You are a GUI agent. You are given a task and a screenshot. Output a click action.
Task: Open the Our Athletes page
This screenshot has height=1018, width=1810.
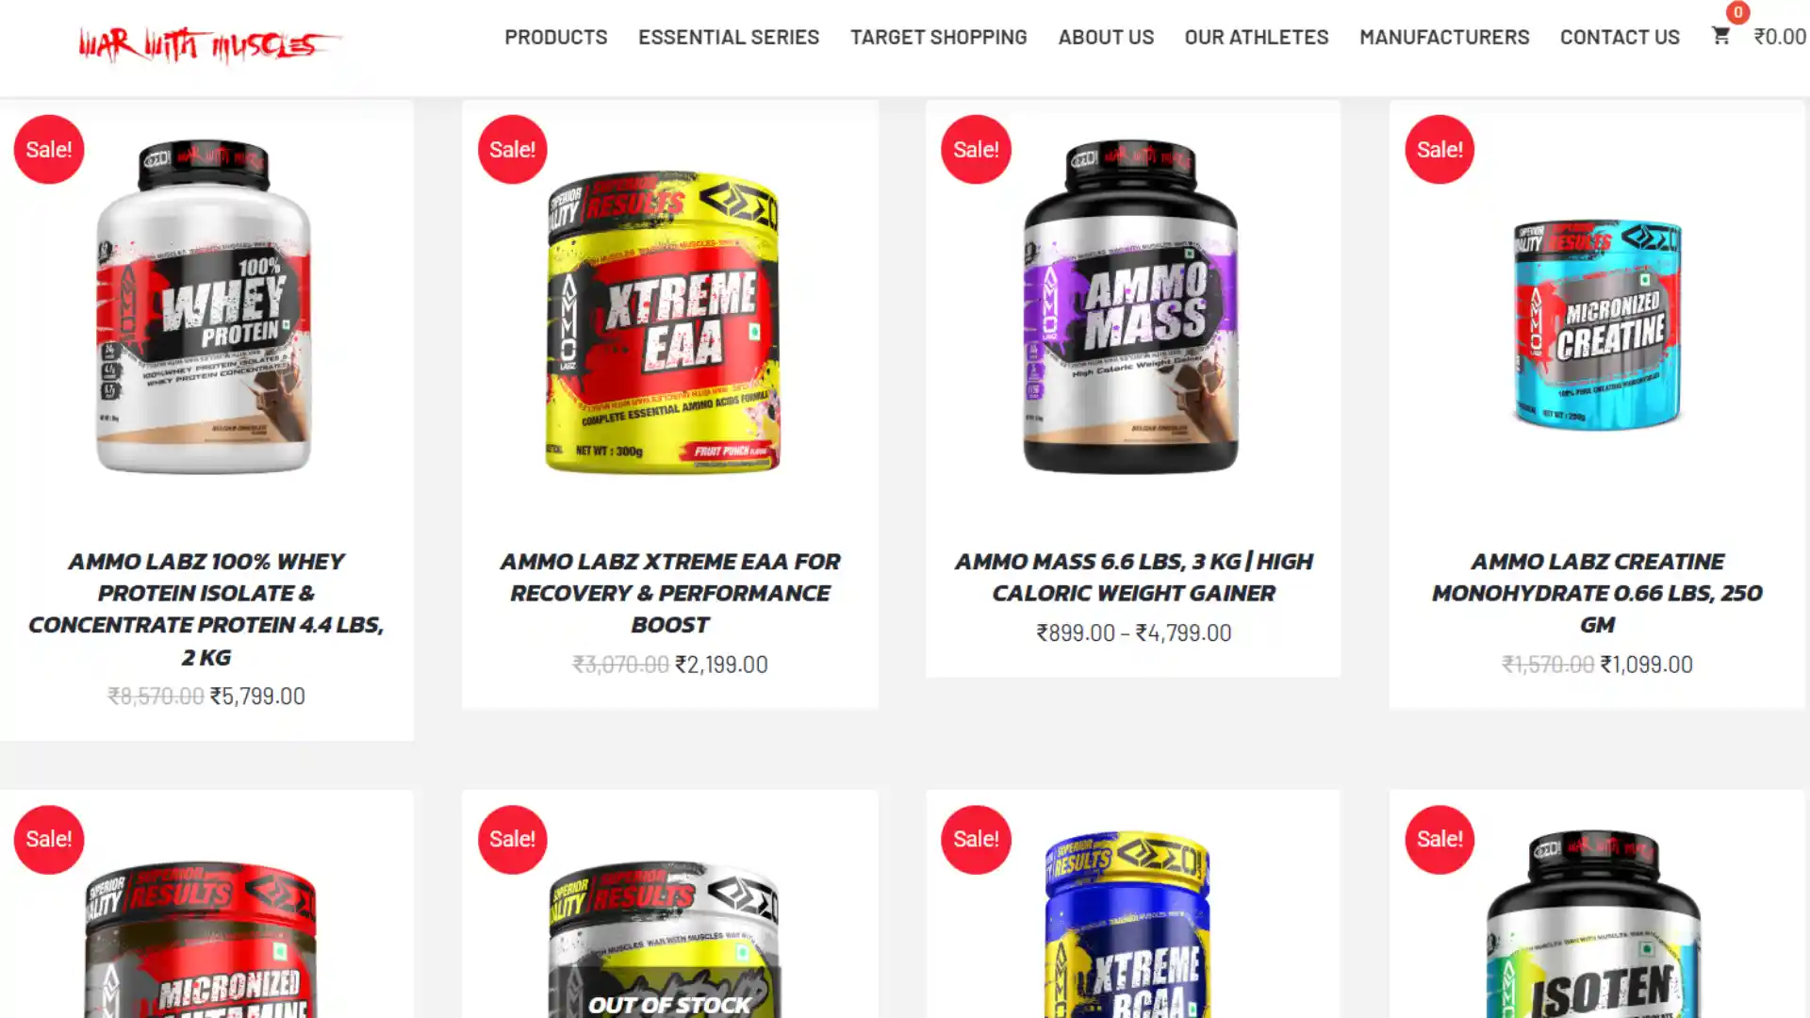point(1257,37)
